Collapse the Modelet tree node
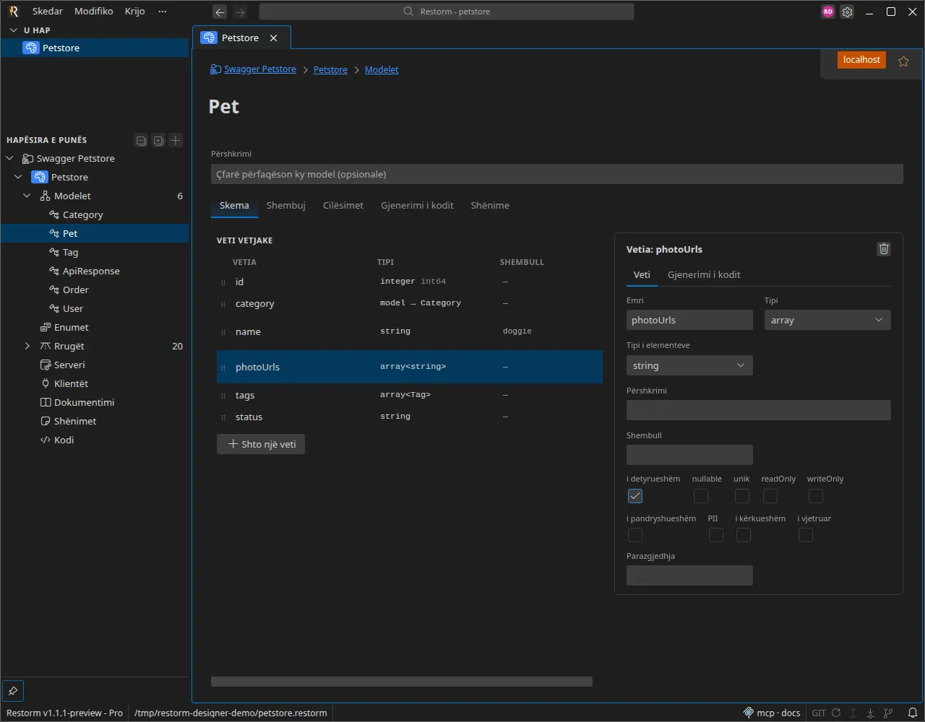This screenshot has height=722, width=925. (x=27, y=196)
